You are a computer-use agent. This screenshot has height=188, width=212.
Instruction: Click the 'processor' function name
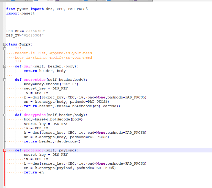pyautogui.click(x=34, y=150)
